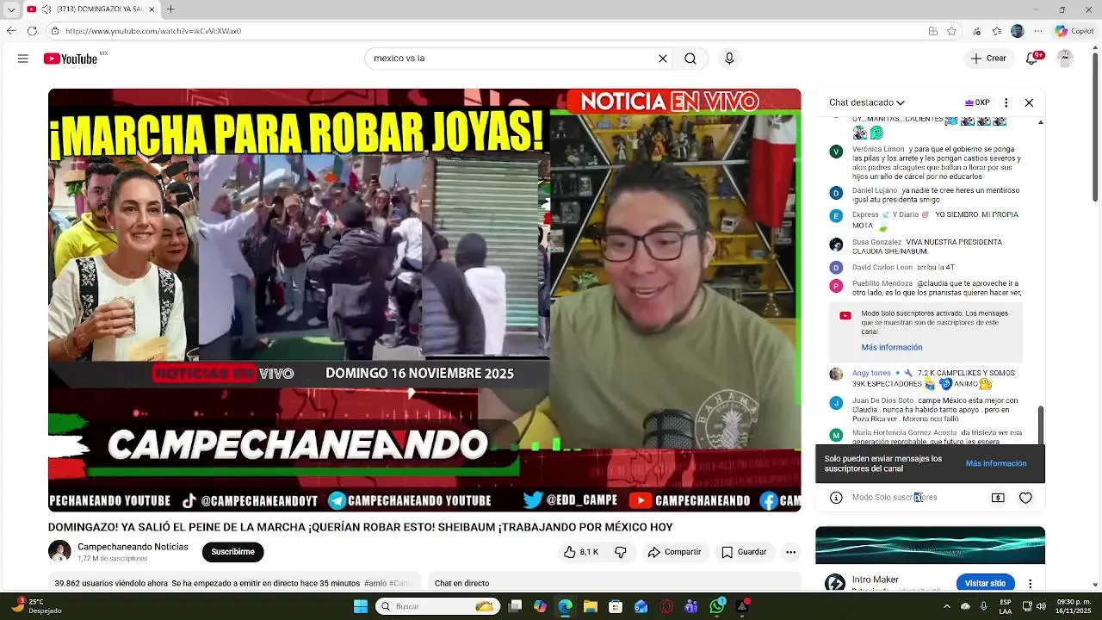Screen dimensions: 1102x620
Task: Open chat options three-dot menu
Action: (x=1006, y=102)
